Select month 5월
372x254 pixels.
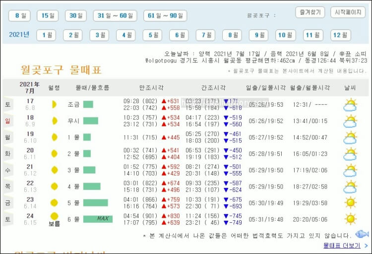(153, 35)
